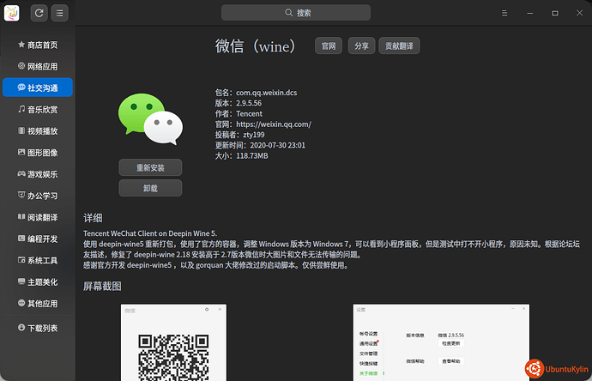Click 重新安装 to reinstall WeChat

click(x=150, y=167)
